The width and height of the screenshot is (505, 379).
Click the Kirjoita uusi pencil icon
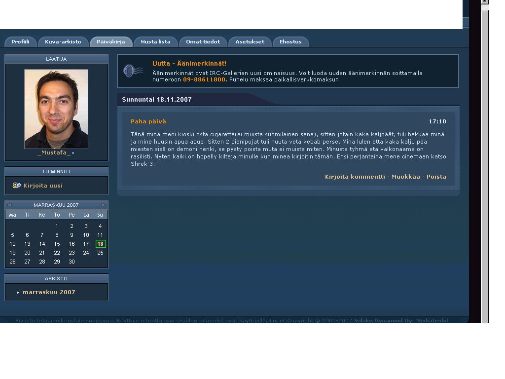(17, 186)
